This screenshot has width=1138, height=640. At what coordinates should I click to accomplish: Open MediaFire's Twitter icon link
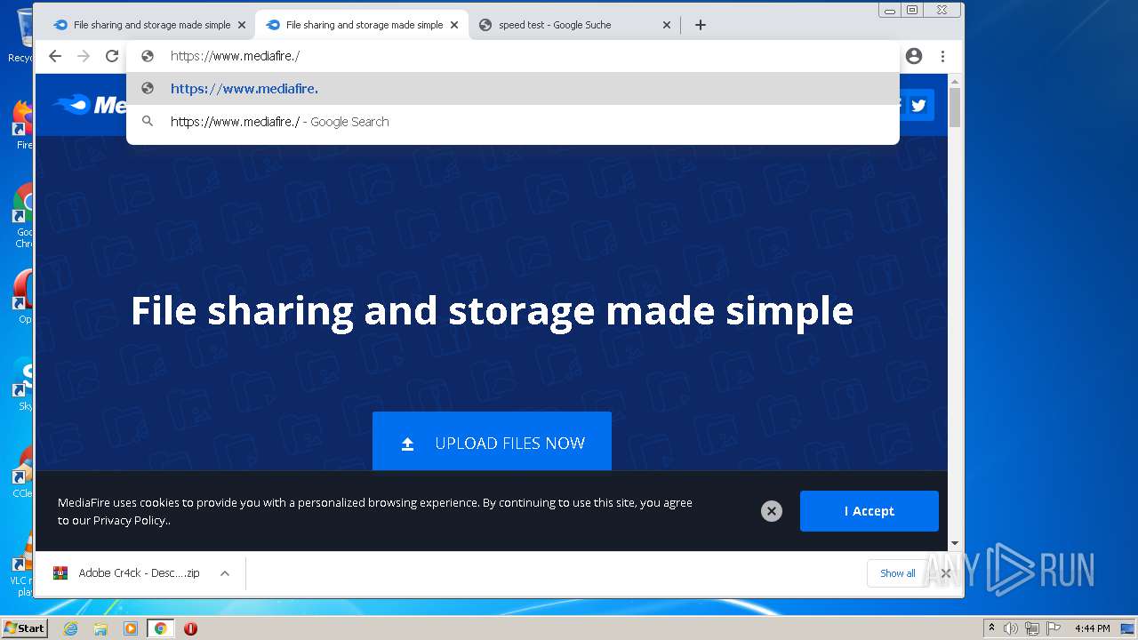[x=918, y=106]
